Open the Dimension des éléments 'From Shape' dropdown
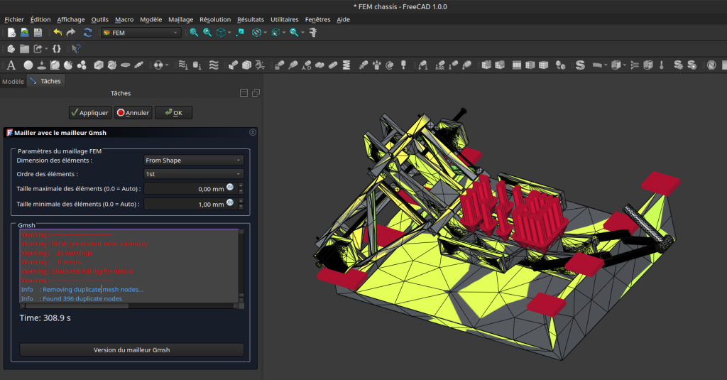This screenshot has width=727, height=380. pyautogui.click(x=194, y=160)
